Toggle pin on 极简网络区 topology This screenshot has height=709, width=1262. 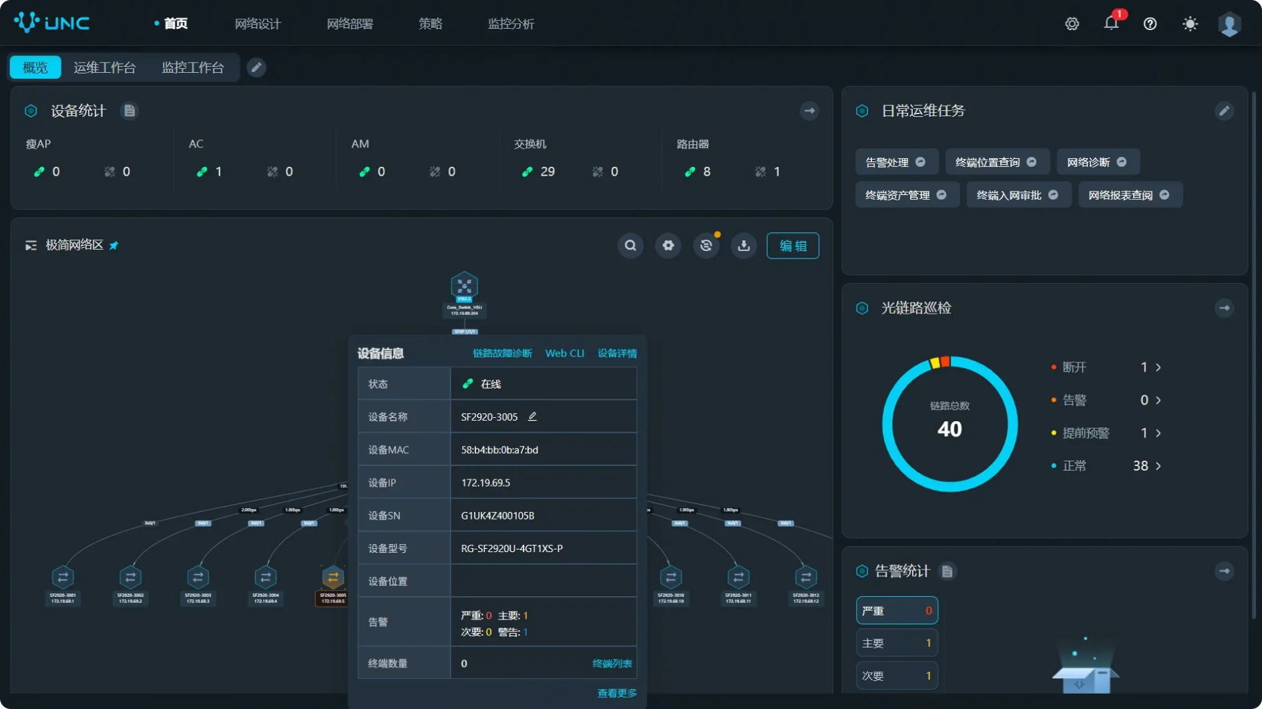tap(114, 246)
